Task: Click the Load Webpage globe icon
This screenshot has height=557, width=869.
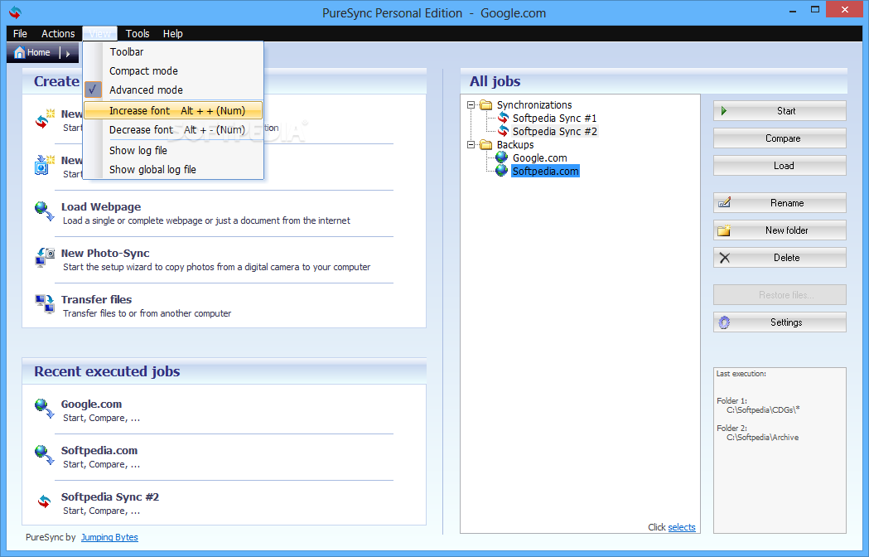Action: 45,211
